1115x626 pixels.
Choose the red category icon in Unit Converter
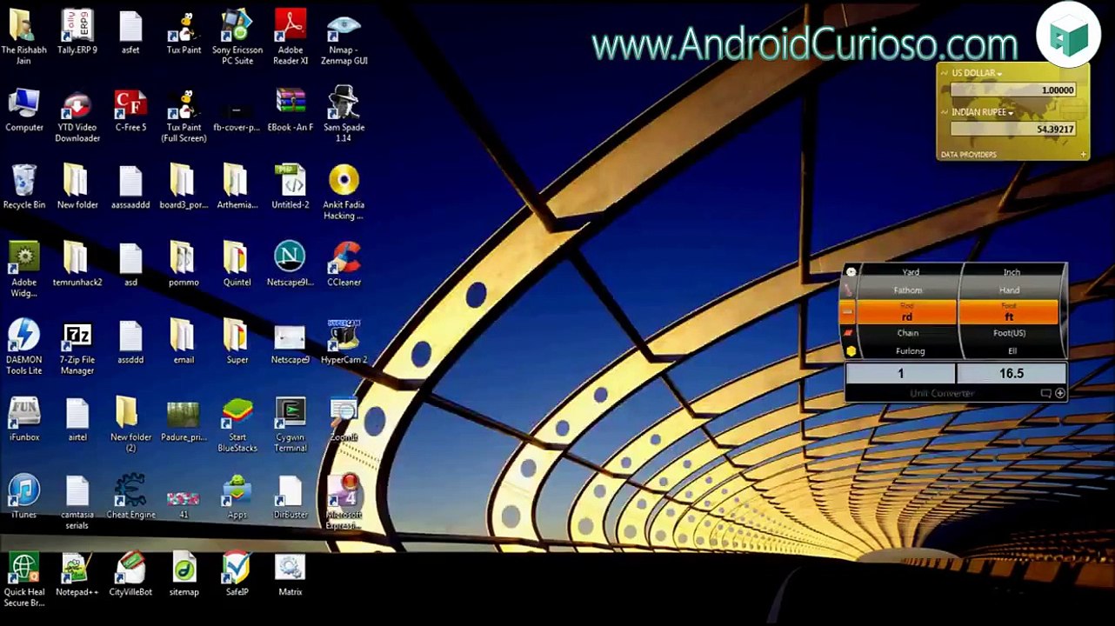pos(849,333)
